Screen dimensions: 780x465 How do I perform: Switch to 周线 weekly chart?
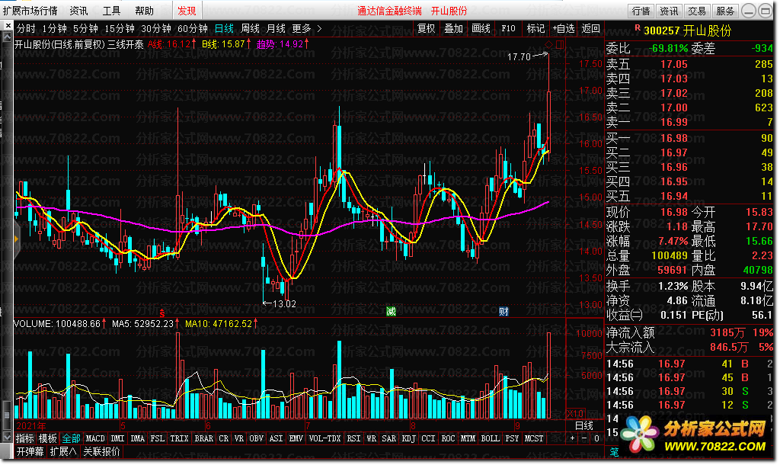[x=250, y=28]
